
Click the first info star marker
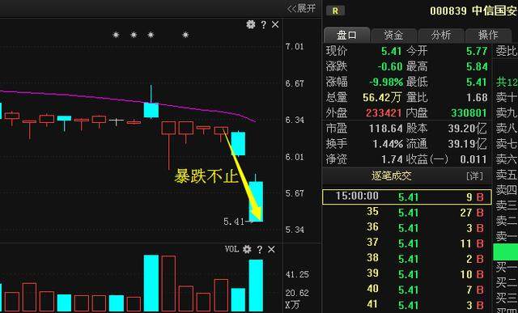coord(116,35)
